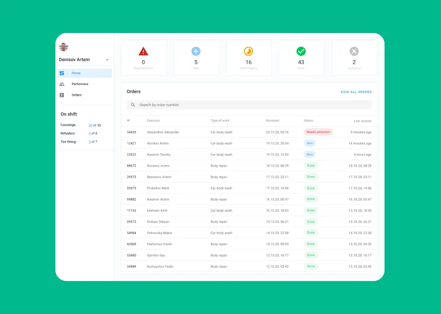441x314 pixels.
Task: Click the gray Cancelled X icon
Action: [x=354, y=51]
